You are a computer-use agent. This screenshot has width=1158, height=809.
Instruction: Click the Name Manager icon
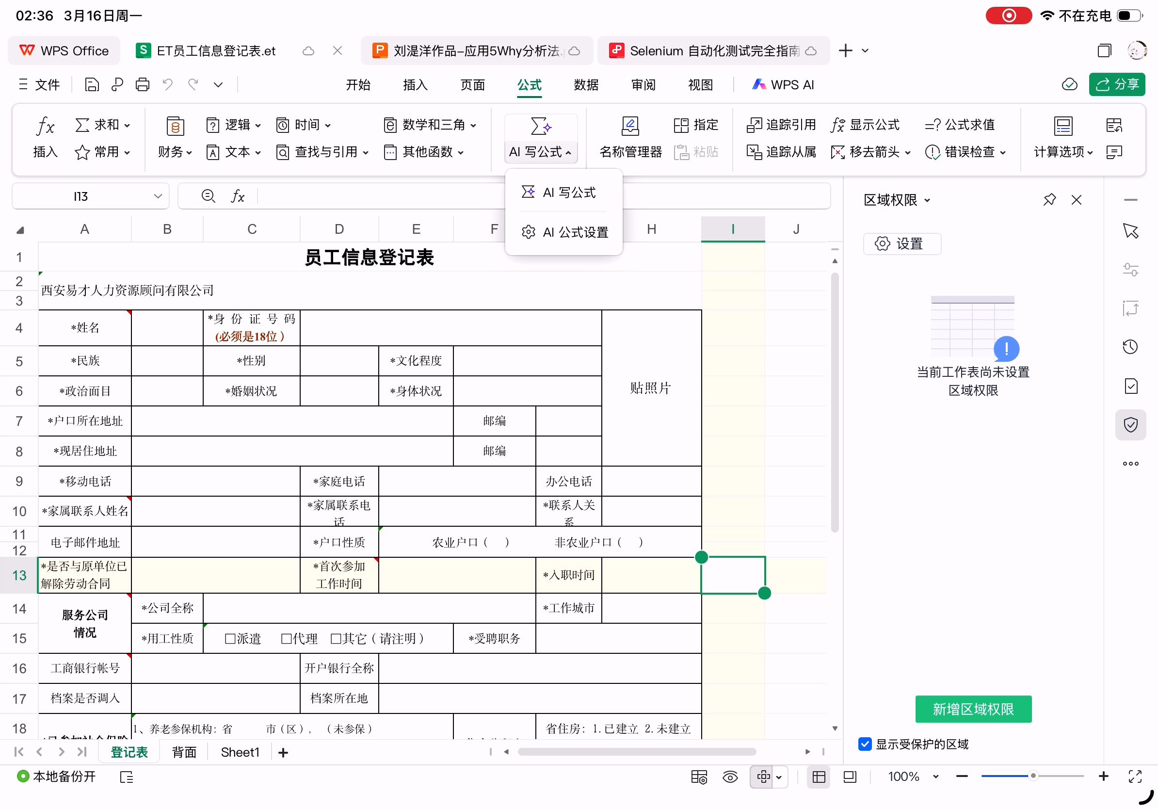point(630,126)
